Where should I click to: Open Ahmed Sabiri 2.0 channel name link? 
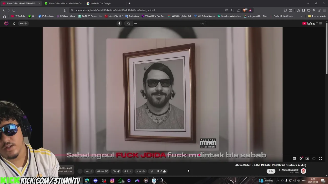click(290, 170)
